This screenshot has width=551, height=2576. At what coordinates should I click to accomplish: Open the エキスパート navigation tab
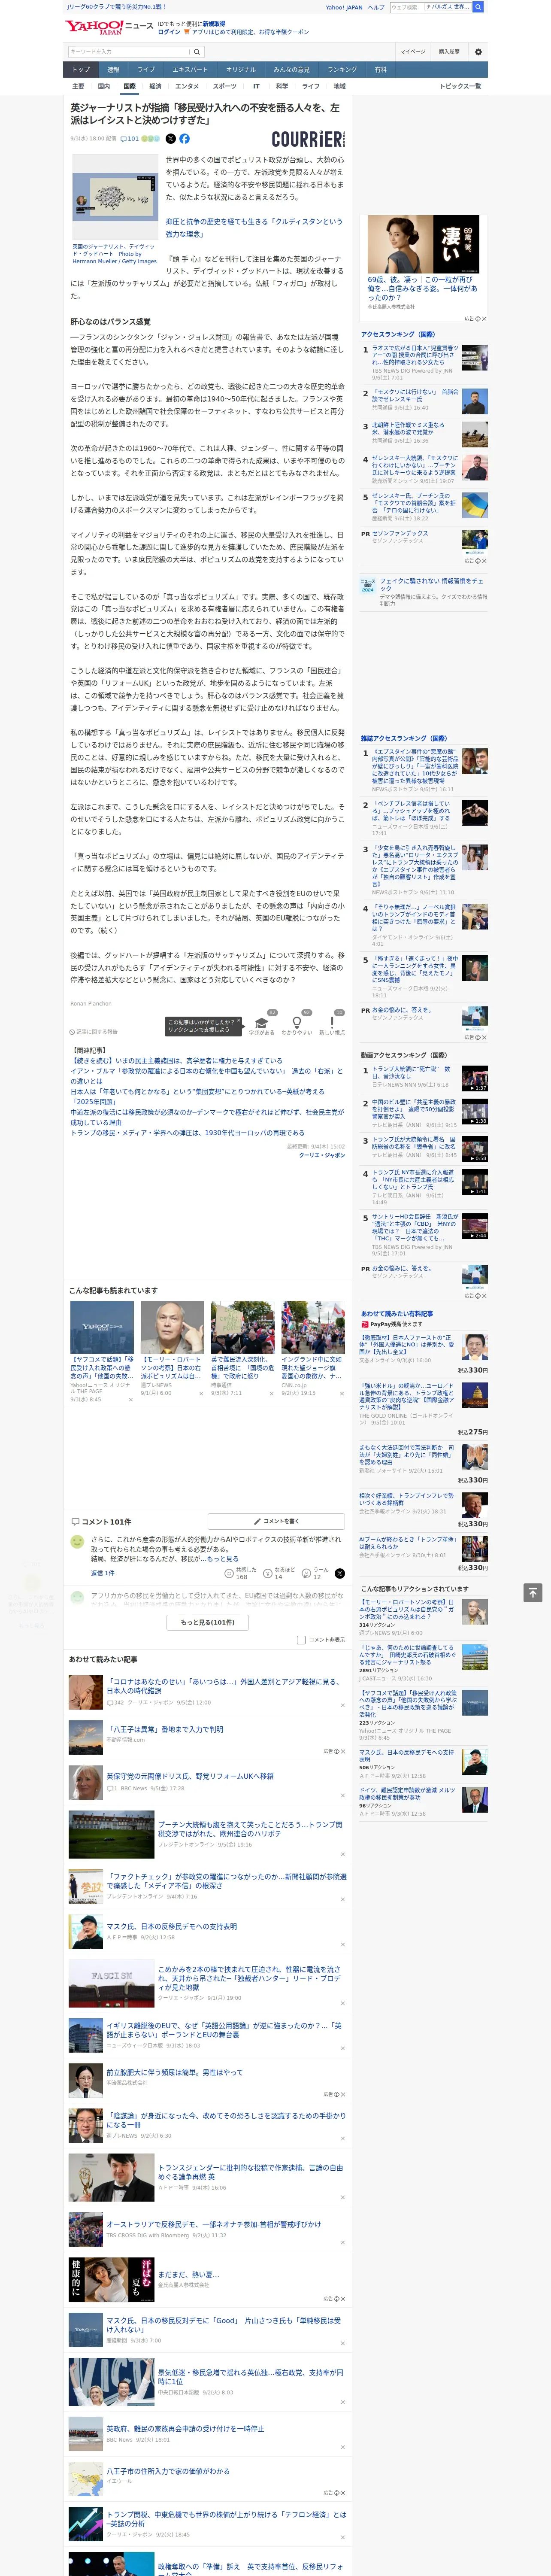(190, 70)
